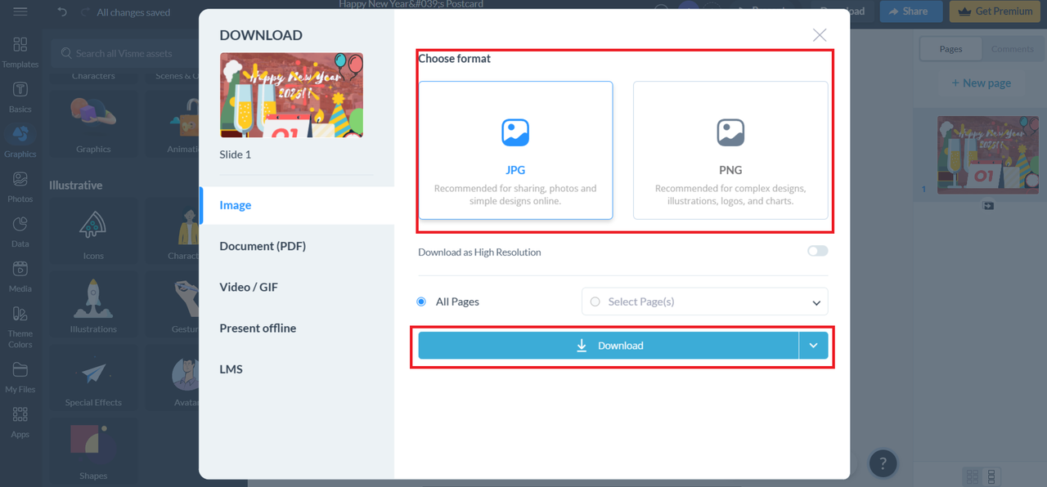Click the Get Premium button

click(996, 11)
